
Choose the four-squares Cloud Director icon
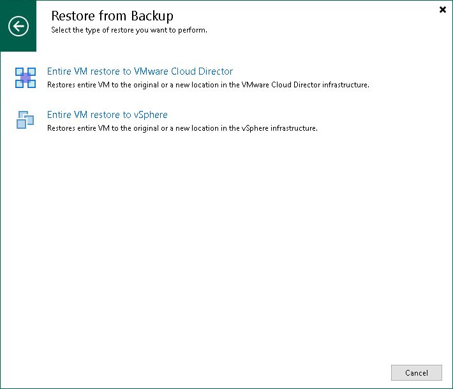pos(26,78)
